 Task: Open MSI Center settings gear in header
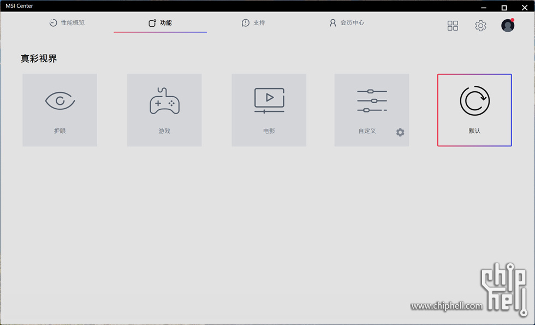pyautogui.click(x=480, y=26)
